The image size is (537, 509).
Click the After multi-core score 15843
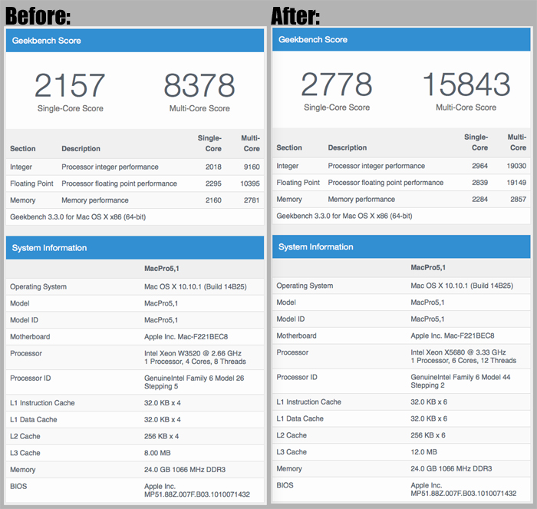coord(466,84)
